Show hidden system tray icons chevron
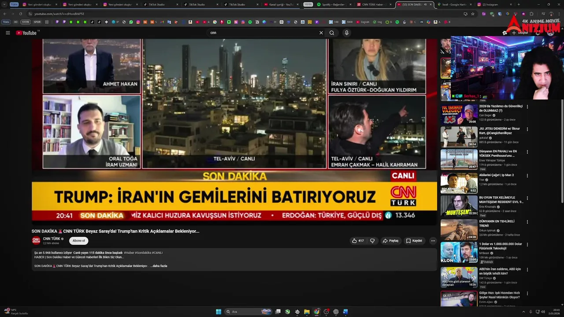564x317 pixels. [524, 312]
